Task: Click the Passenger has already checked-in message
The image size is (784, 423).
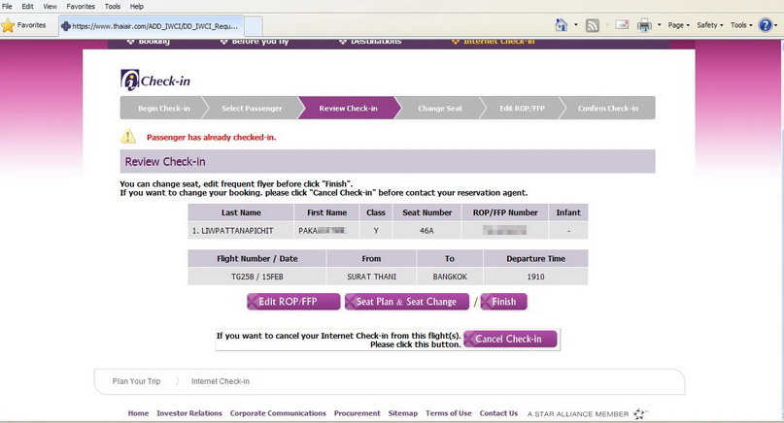Action: 211,138
